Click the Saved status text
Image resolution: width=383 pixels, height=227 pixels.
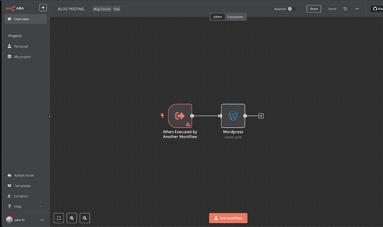coord(332,9)
